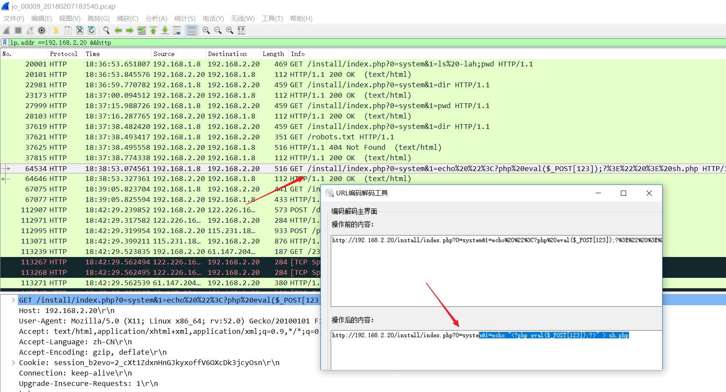Screen dimensions: 726x392
Task: Click the 操作前的内容 input text box
Action: click(x=496, y=270)
